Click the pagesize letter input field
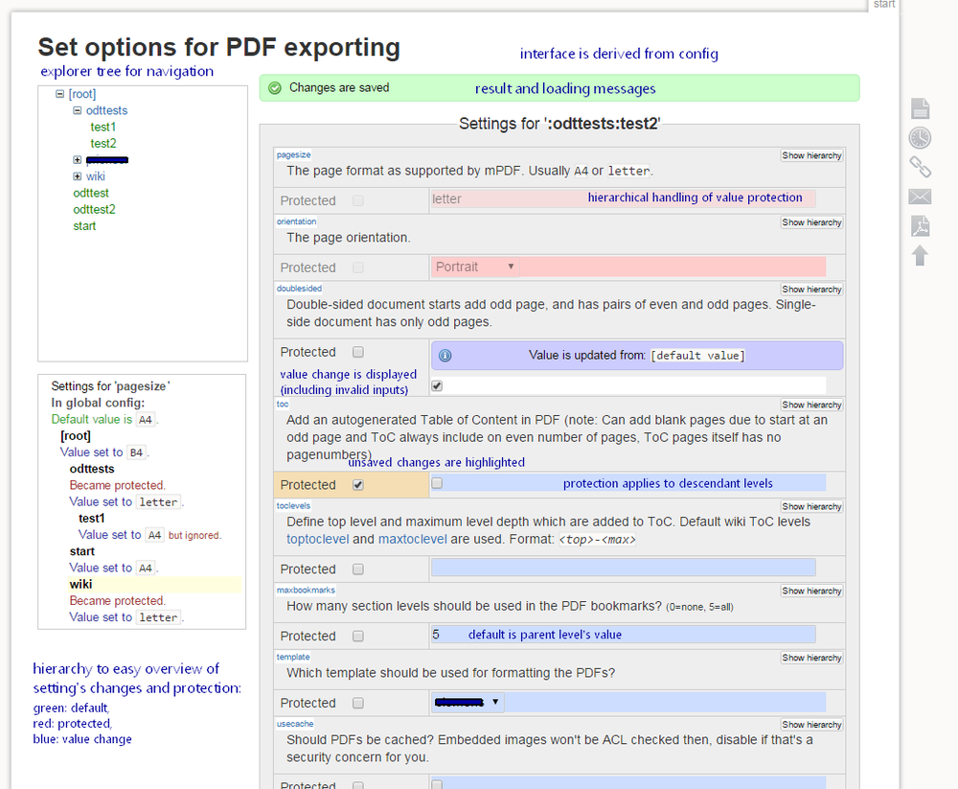Screen dimensions: 958x789 click(624, 198)
